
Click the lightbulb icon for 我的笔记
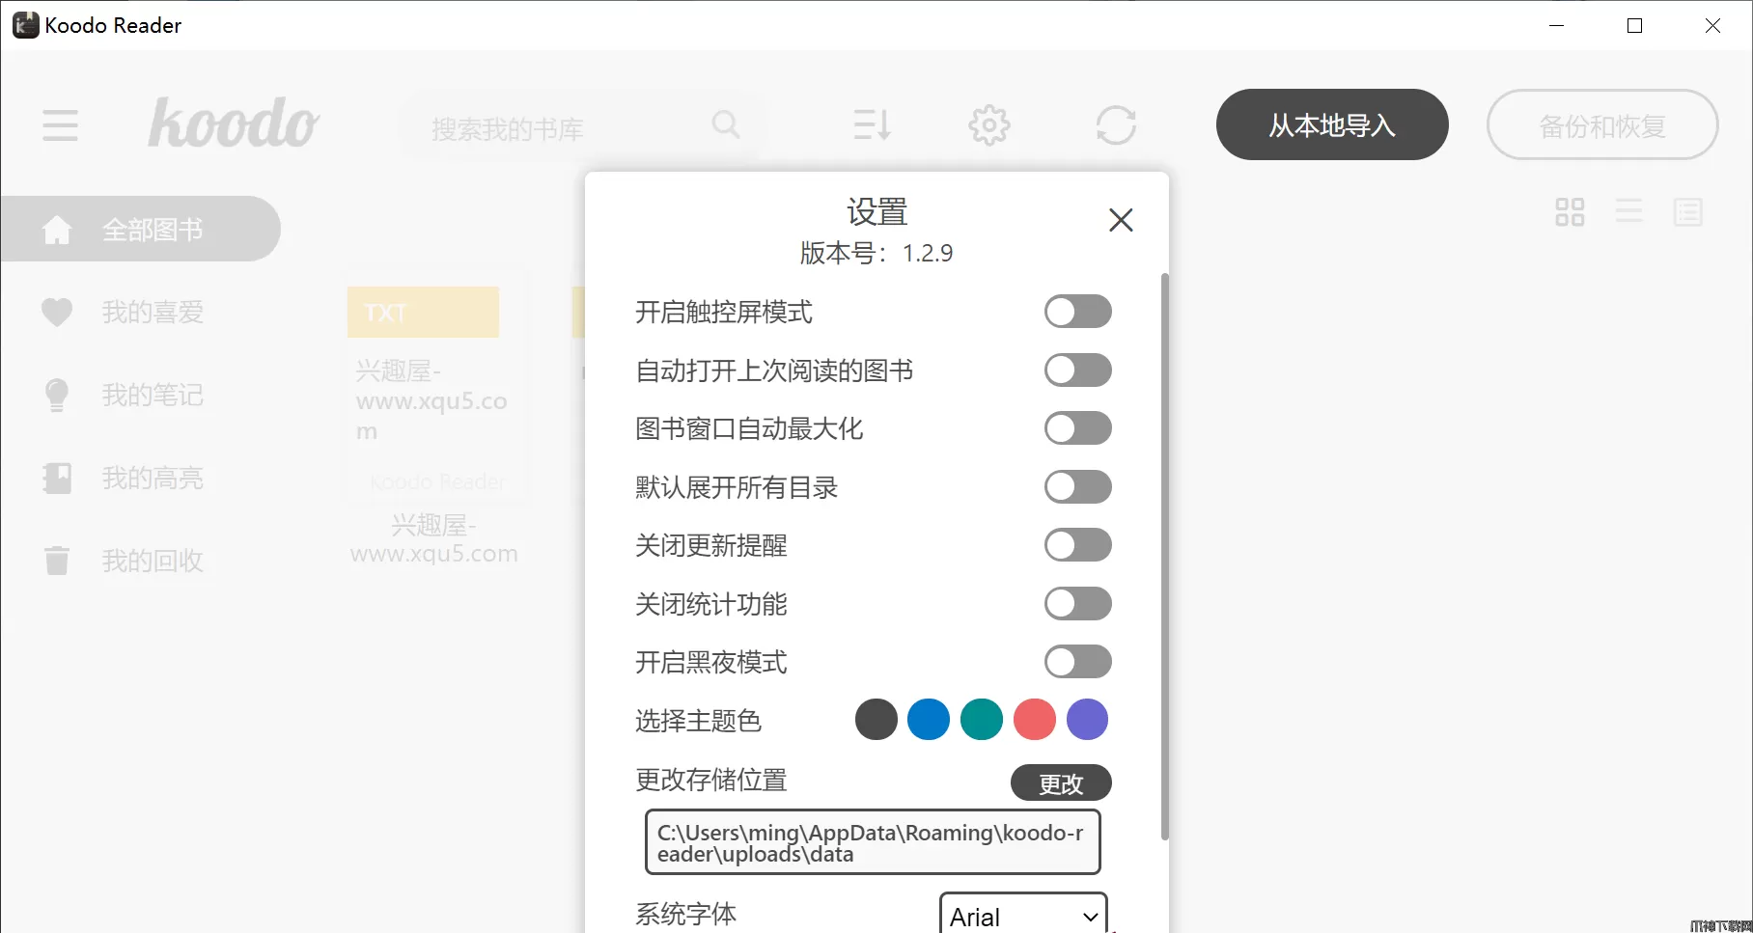(57, 395)
